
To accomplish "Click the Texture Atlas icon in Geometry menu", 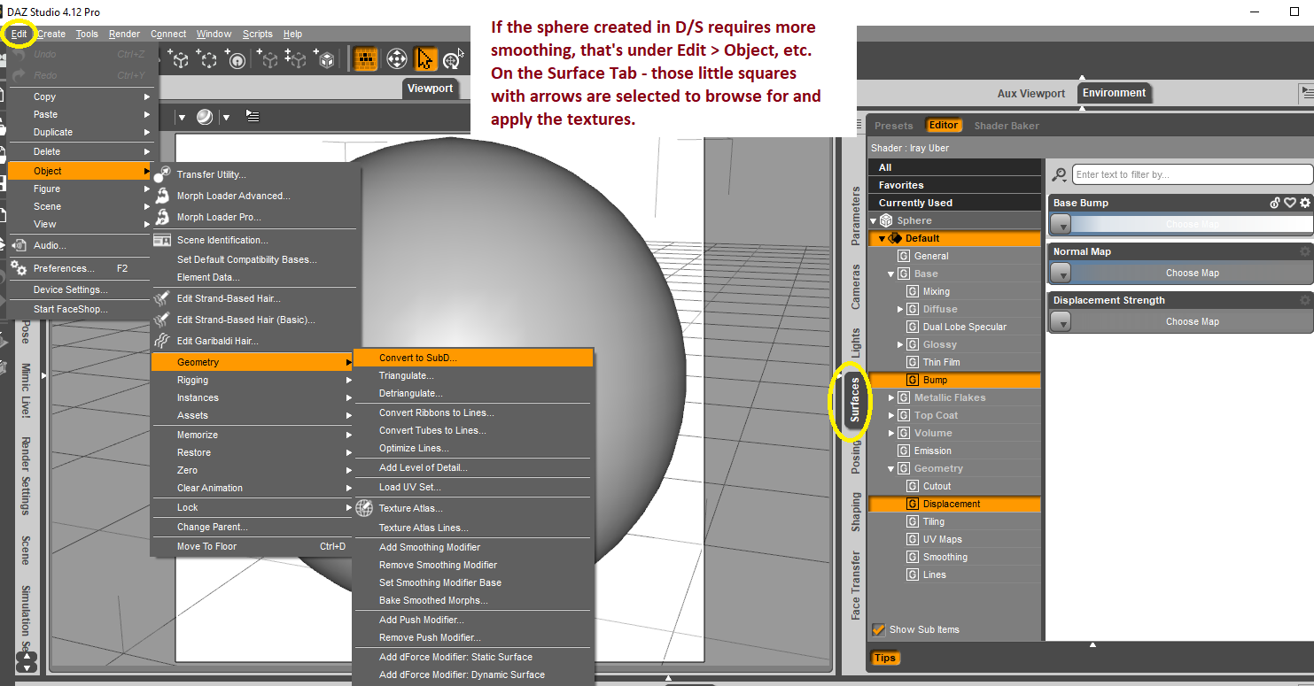I will (364, 508).
